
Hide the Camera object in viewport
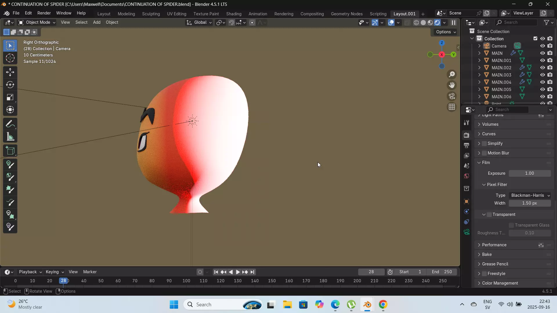tap(542, 46)
